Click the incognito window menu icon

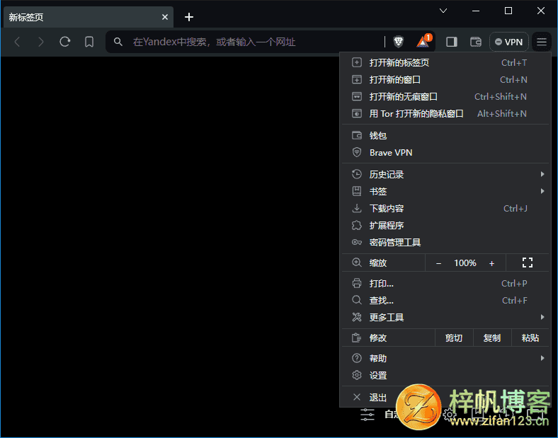357,97
